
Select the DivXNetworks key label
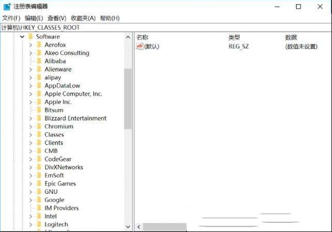coord(64,167)
